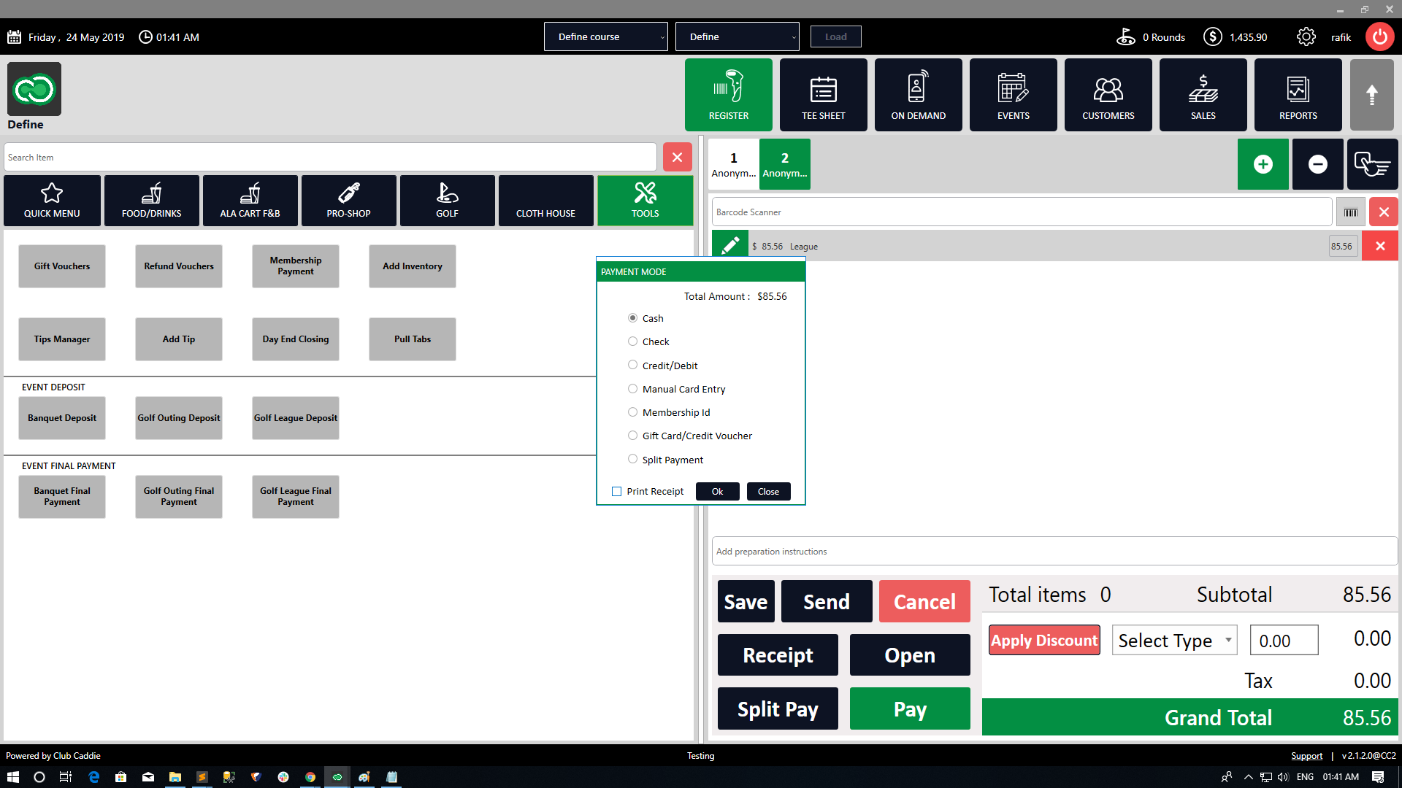The width and height of the screenshot is (1402, 788).
Task: Click the Search Item field
Action: tap(330, 158)
